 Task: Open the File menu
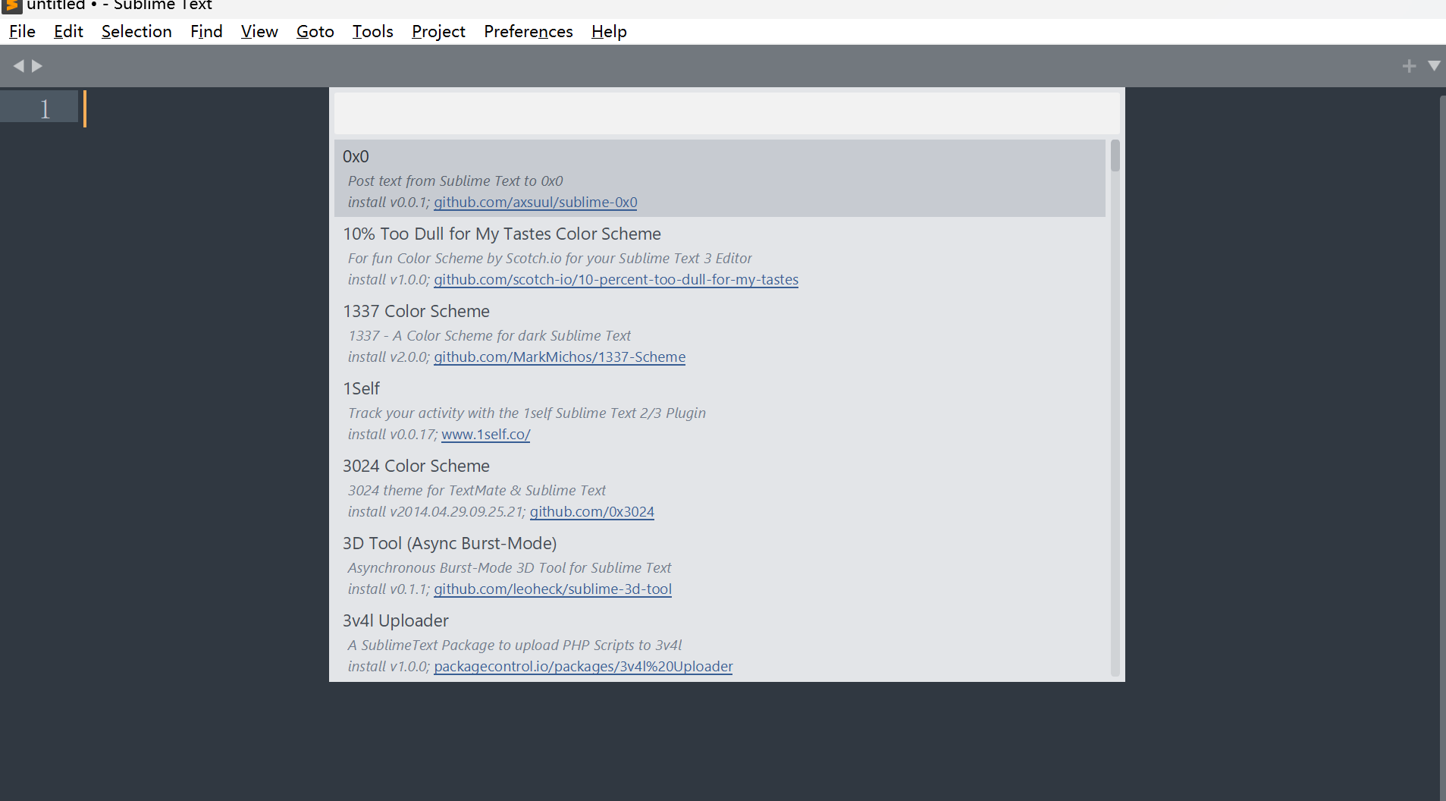tap(22, 32)
